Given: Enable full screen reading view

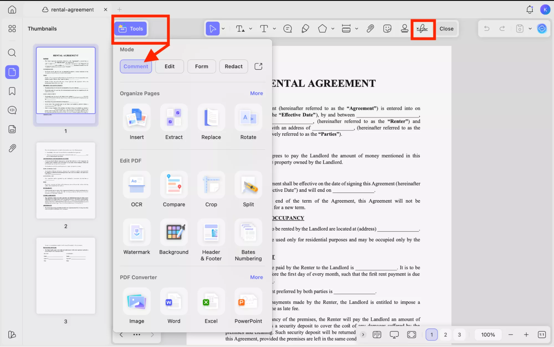Looking at the screenshot, I should pyautogui.click(x=412, y=335).
